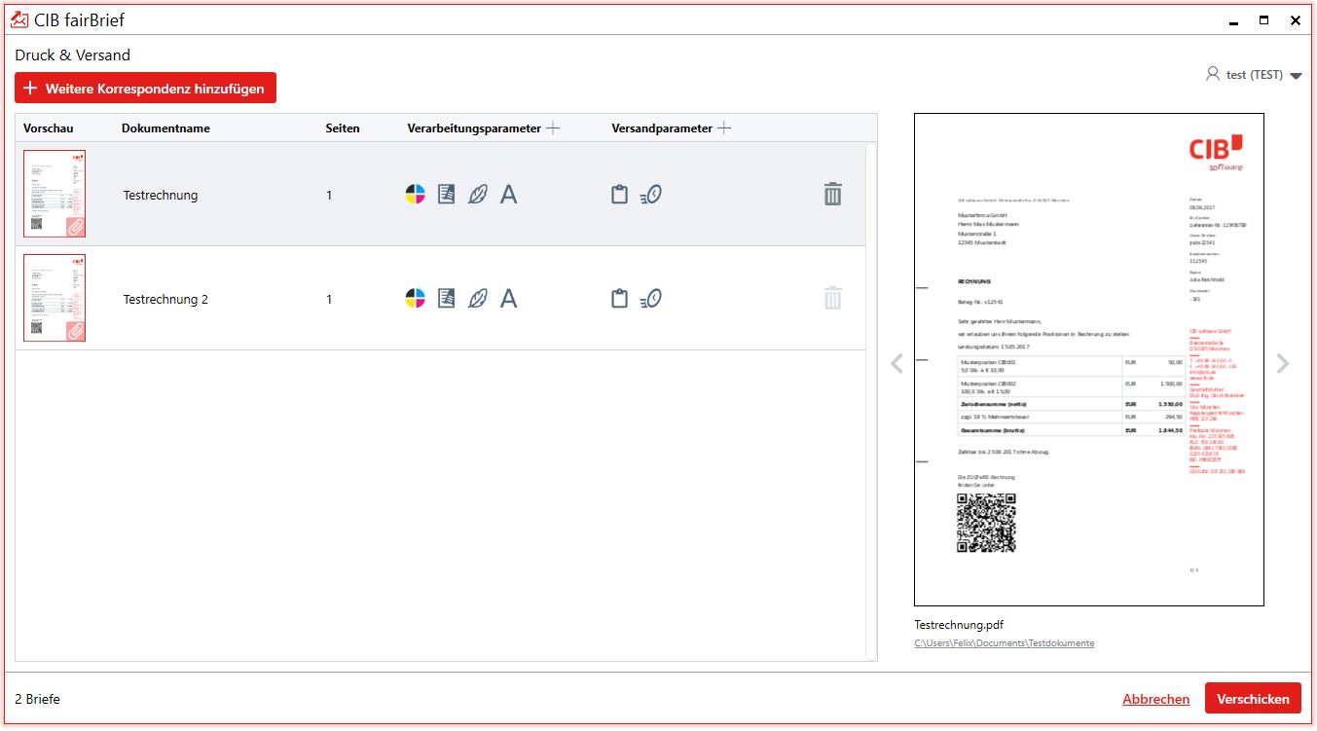Add a Versandparameter with the plus icon
Viewport: 1317px width, 731px height.
pyautogui.click(x=724, y=128)
